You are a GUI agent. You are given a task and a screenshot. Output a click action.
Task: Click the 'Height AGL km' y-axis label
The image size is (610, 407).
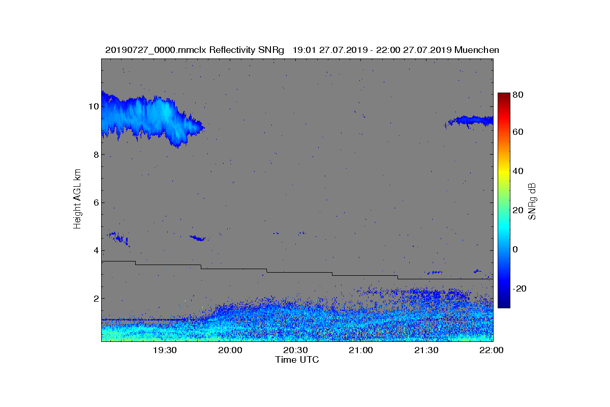(77, 199)
